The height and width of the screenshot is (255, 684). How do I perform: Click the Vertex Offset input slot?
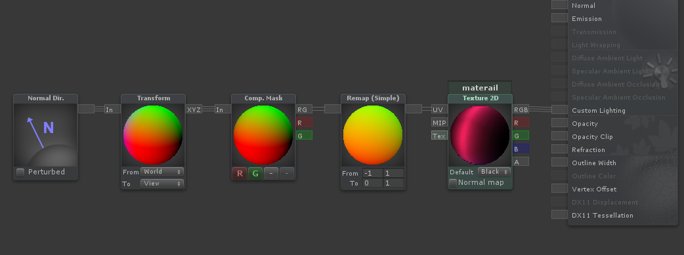[x=560, y=188]
